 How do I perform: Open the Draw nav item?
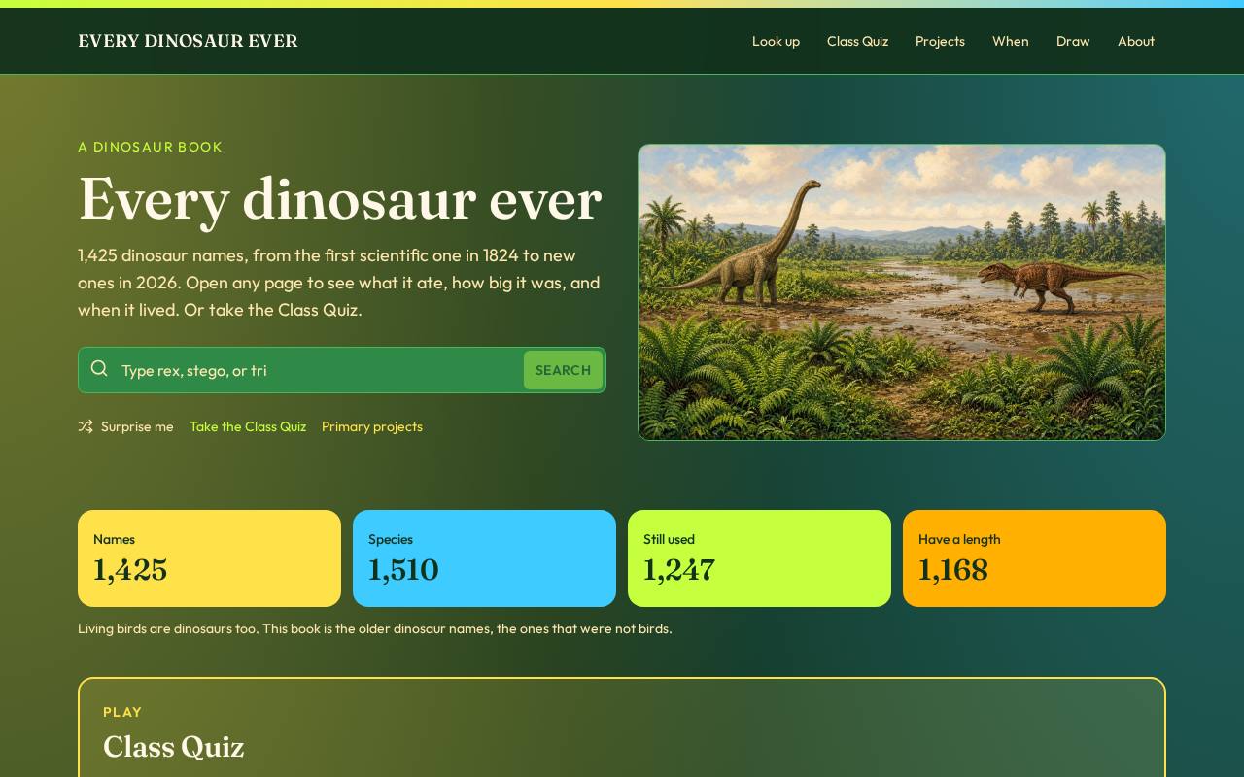(x=1073, y=41)
